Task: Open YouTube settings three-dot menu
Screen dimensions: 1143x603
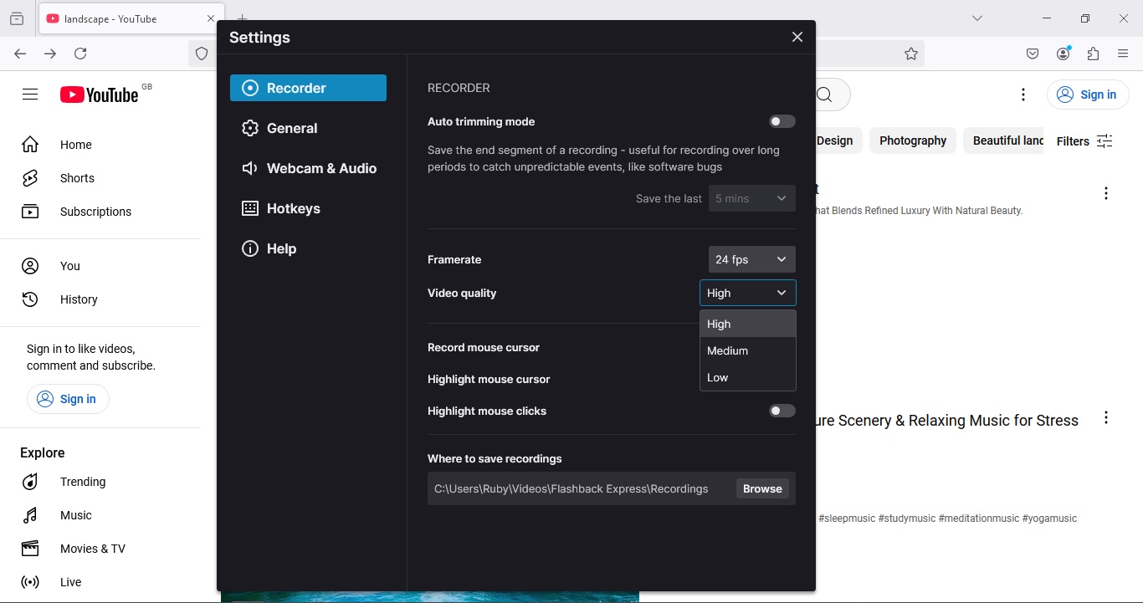Action: coord(1023,95)
